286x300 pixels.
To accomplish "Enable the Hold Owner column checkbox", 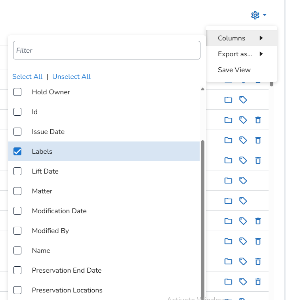I will pos(17,92).
